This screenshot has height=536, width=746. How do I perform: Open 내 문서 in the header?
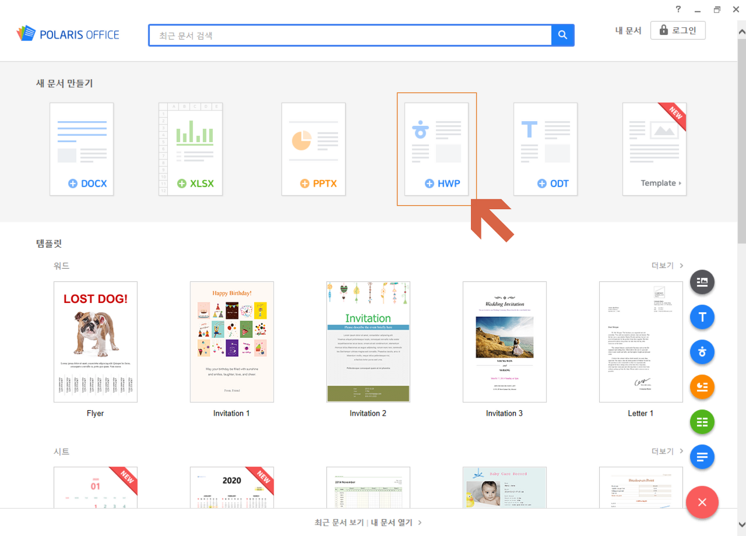[628, 31]
